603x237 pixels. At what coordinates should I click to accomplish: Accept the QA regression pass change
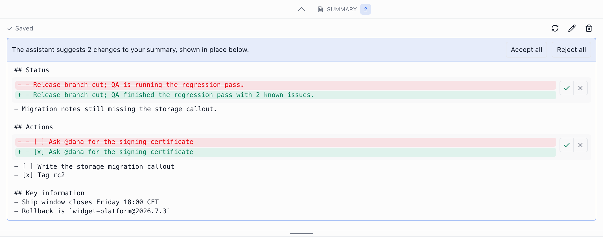tap(567, 88)
